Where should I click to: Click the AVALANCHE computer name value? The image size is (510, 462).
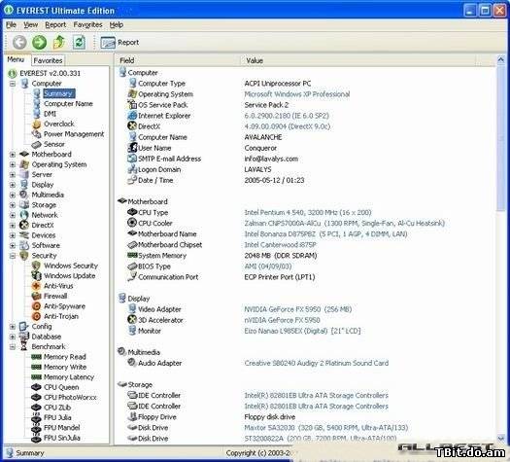pos(263,137)
